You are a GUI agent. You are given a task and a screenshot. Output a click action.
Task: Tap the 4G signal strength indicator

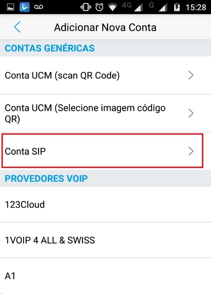click(132, 7)
